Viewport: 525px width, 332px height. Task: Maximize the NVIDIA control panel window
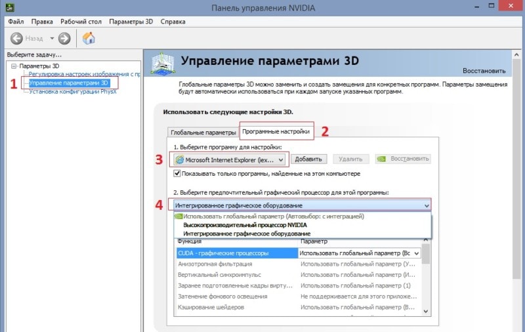pos(491,6)
